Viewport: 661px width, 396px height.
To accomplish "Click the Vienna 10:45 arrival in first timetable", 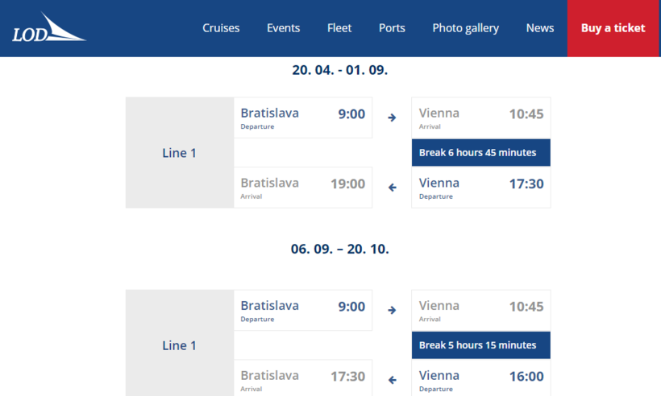I will (x=481, y=118).
